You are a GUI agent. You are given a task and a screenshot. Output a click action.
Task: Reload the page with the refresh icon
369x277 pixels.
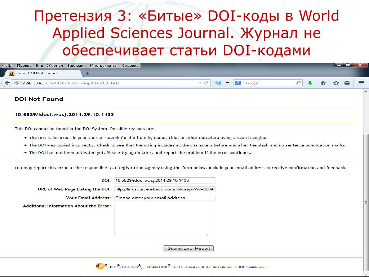pos(206,83)
